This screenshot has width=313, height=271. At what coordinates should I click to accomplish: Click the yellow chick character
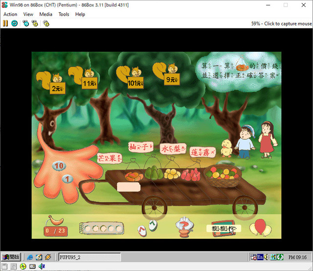(226, 148)
